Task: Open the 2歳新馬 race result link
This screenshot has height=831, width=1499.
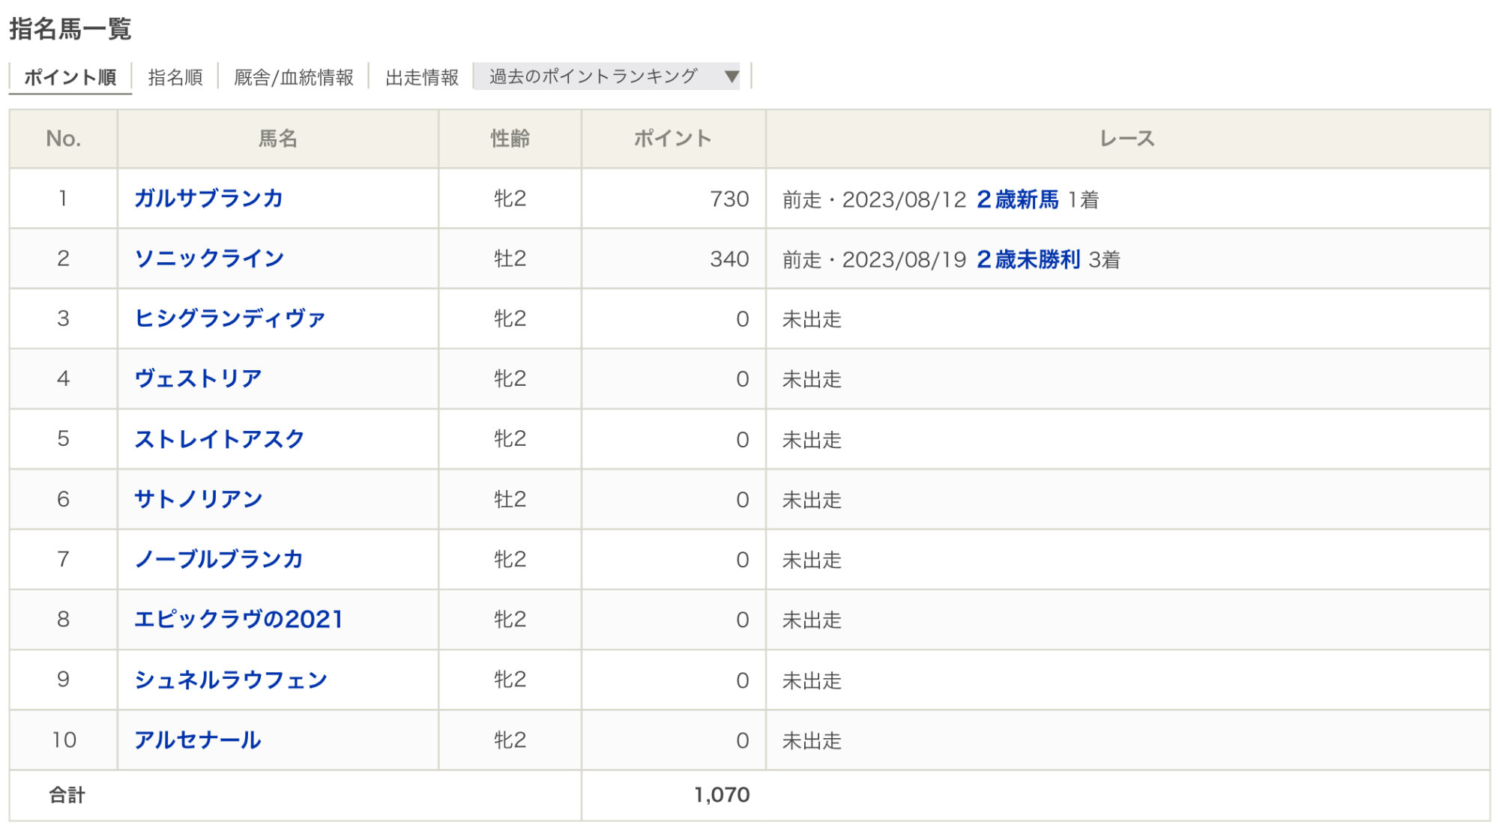Action: pos(1017,199)
